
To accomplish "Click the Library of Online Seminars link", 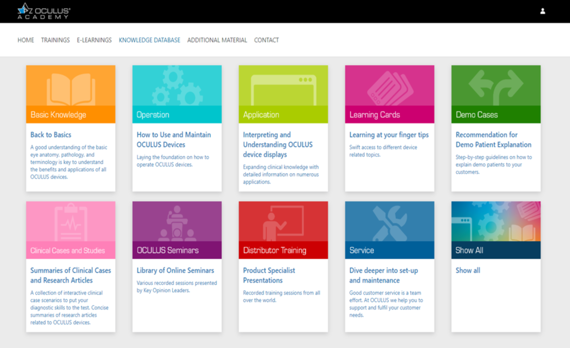I will click(x=175, y=270).
